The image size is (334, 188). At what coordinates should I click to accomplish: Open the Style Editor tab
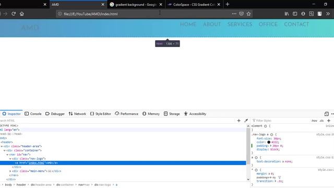[x=101, y=114]
